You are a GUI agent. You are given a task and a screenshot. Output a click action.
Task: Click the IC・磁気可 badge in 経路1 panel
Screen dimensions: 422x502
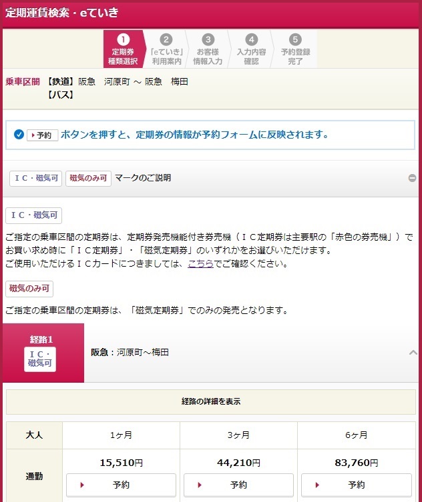click(40, 359)
